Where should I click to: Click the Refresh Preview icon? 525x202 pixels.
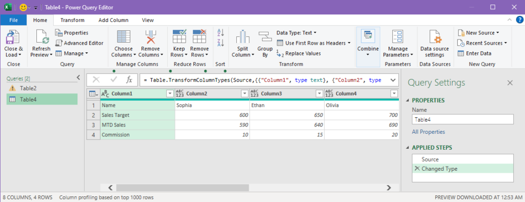click(43, 37)
